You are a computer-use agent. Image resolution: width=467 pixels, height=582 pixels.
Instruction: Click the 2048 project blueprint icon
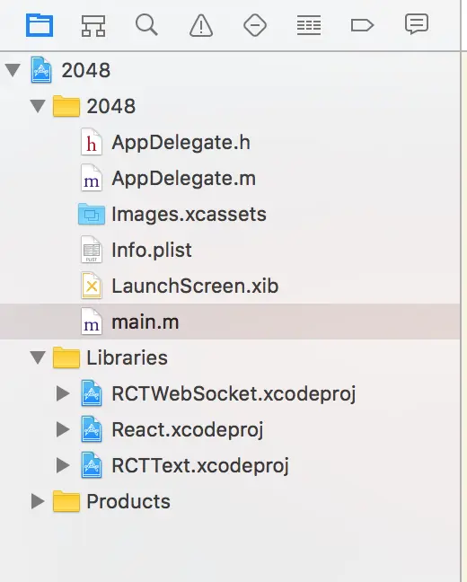point(40,70)
